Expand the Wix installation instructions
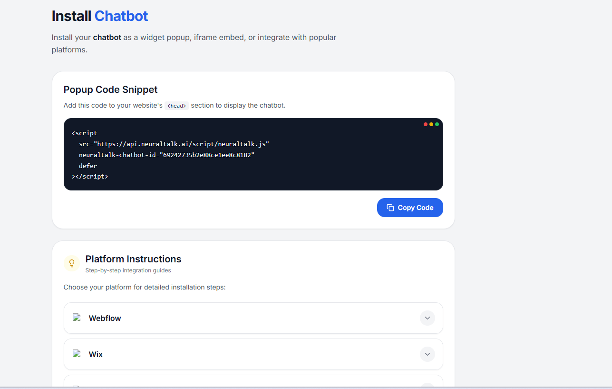 coord(427,354)
